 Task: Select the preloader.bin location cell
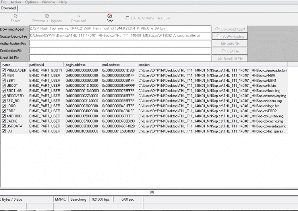coord(213,70)
